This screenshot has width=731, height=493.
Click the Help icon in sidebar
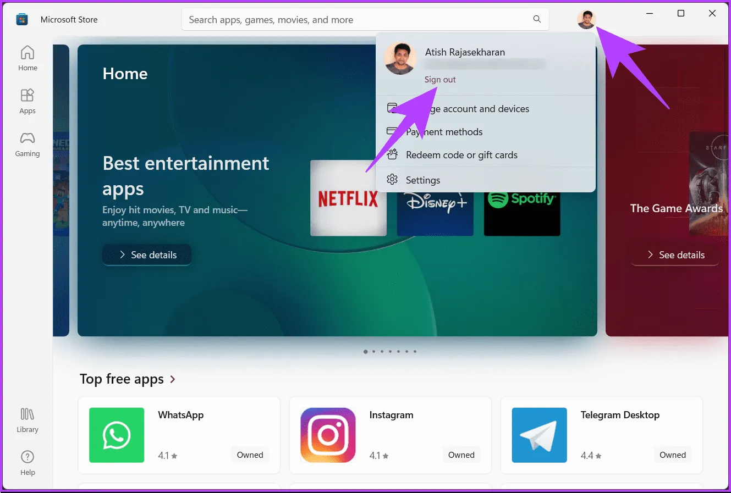(x=28, y=463)
